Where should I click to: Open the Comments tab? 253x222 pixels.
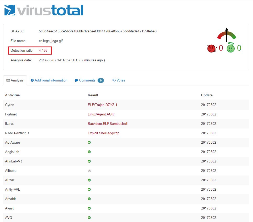(89, 80)
